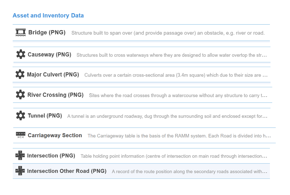The width and height of the screenshot is (290, 195).
Task: Click the Causeway gear icon
Action: point(21,55)
